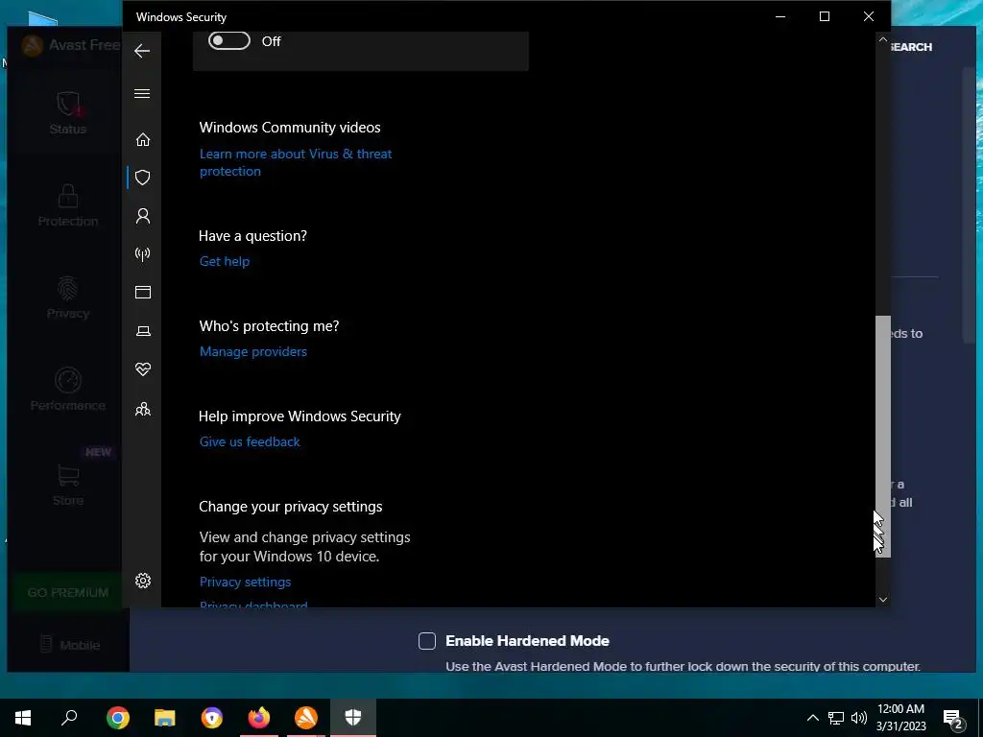
Task: Open File Explorer from taskbar
Action: point(165,718)
